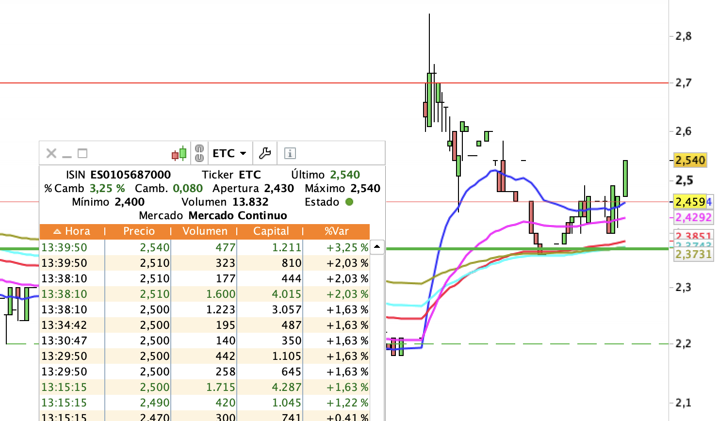Screen dimensions: 719x421
Task: Open the wrench settings tool
Action: pyautogui.click(x=265, y=153)
